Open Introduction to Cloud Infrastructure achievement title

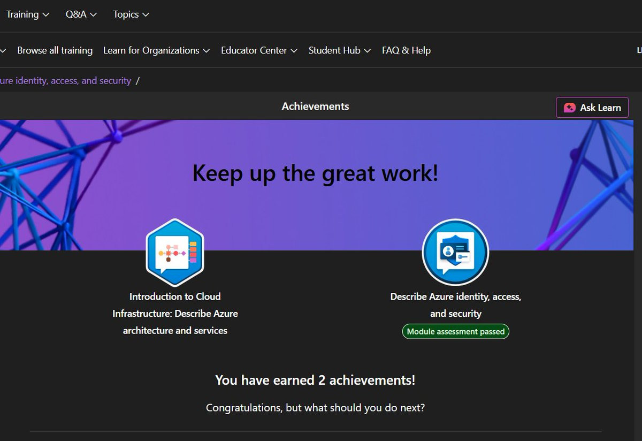pyautogui.click(x=175, y=314)
